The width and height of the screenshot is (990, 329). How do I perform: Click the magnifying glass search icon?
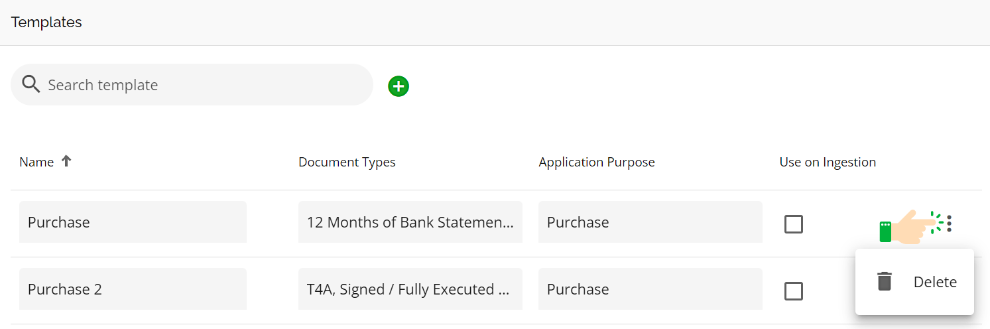[31, 84]
